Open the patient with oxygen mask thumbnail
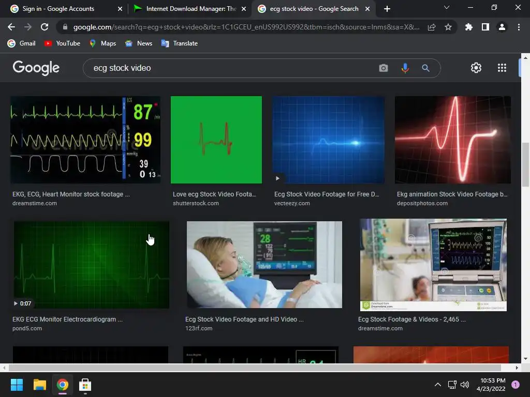 (264, 265)
